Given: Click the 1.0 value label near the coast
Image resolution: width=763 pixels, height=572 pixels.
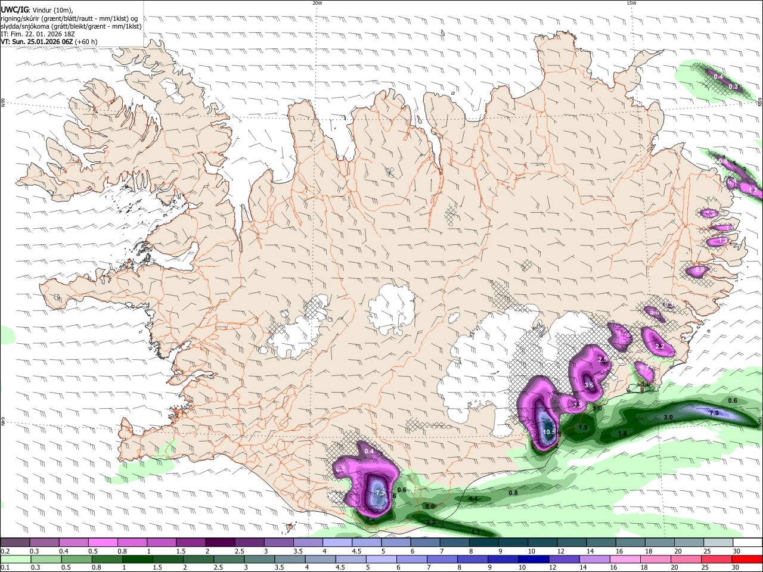Looking at the screenshot, I should coord(597,408).
